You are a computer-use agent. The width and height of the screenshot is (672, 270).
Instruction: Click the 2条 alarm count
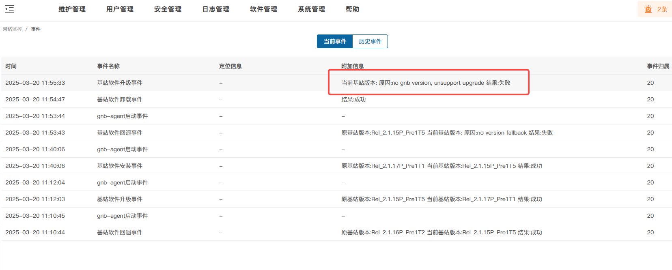(662, 9)
